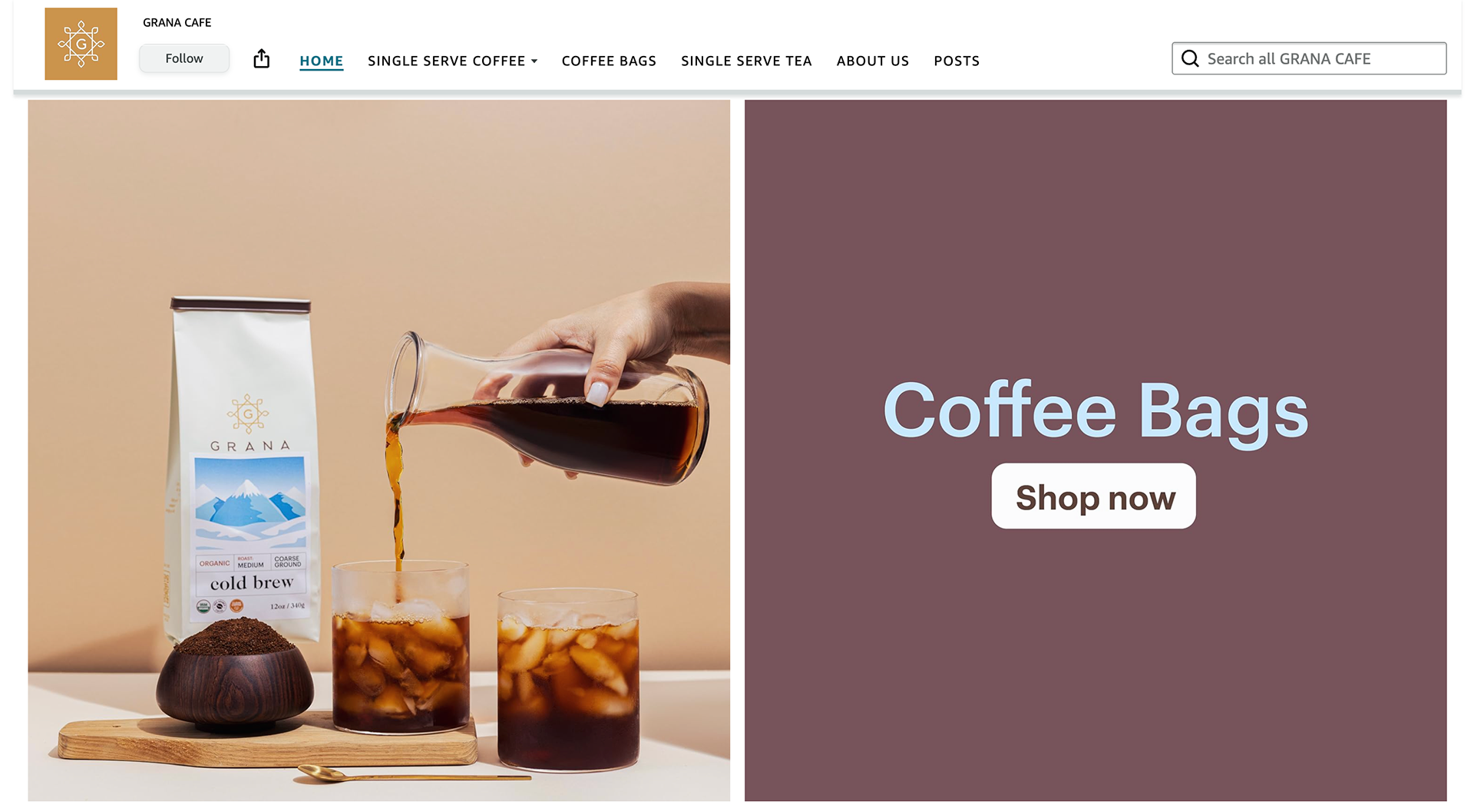Click the magnifying glass search icon

1190,58
